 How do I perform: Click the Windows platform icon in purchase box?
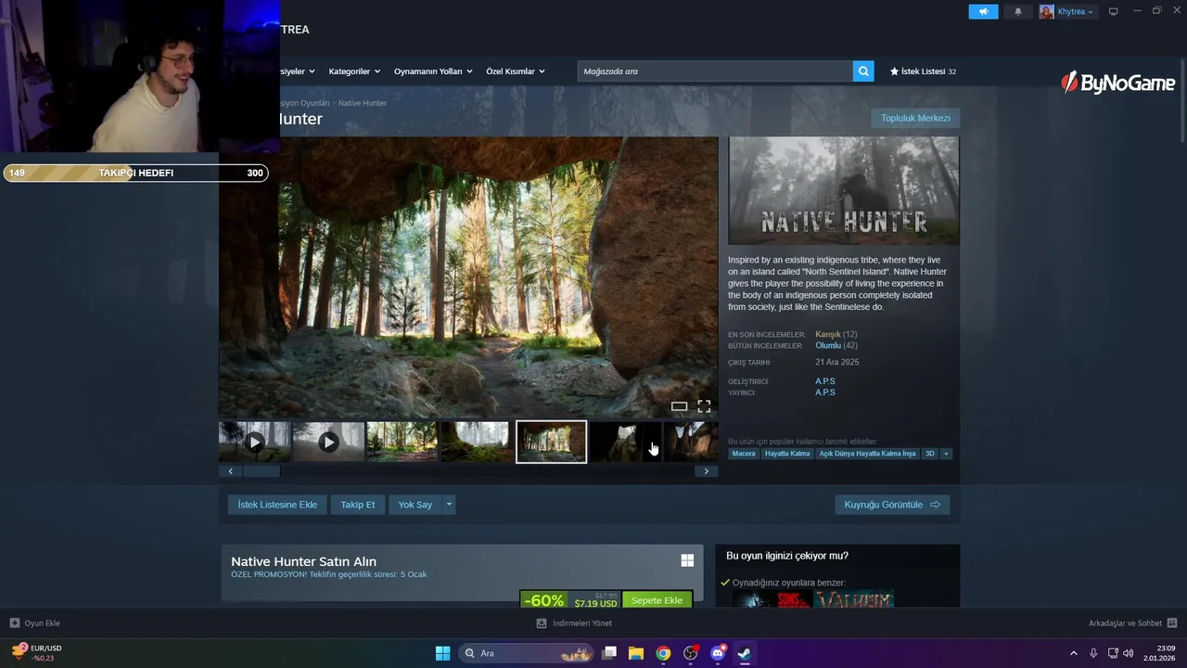coord(687,560)
